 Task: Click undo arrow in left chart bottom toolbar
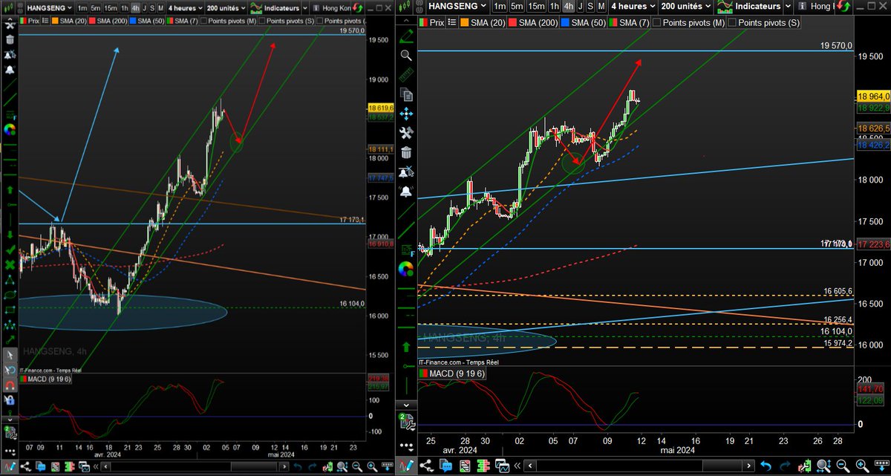(297, 467)
